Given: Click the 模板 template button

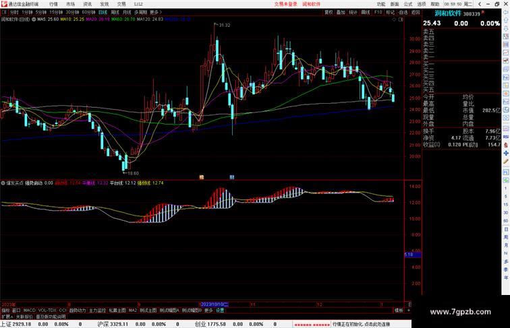Looking at the screenshot, I should point(399,310).
